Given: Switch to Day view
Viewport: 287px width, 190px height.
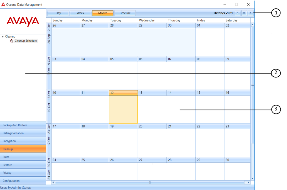Looking at the screenshot, I should (x=58, y=13).
